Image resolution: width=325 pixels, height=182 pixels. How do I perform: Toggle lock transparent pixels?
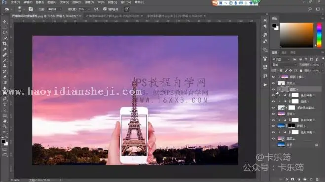pyautogui.click(x=281, y=71)
